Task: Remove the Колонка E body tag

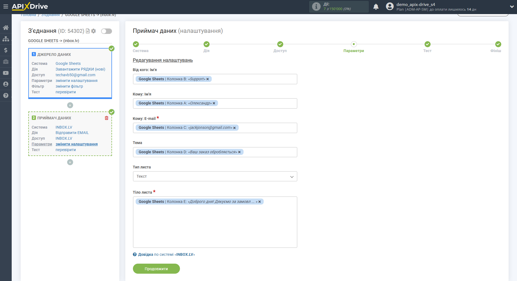Action: pos(260,202)
